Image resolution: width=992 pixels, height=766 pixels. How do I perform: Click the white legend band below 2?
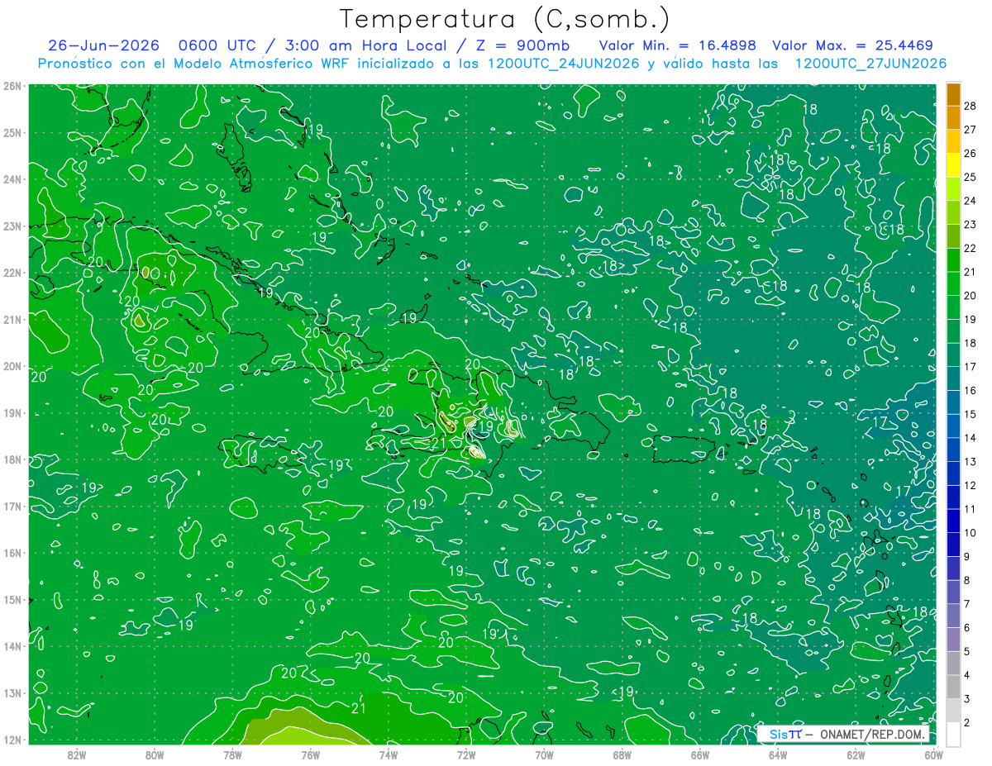[x=953, y=734]
